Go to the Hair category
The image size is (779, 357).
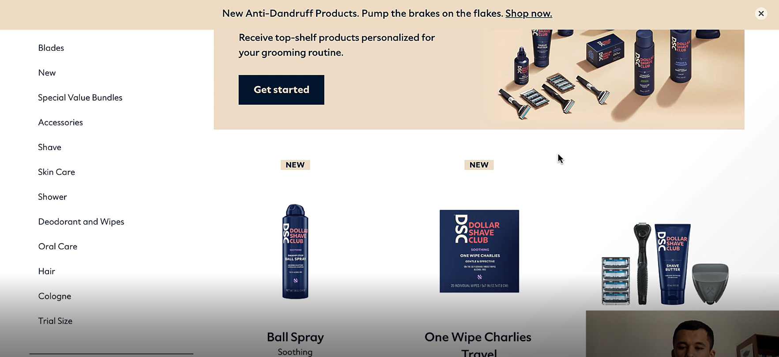point(47,271)
